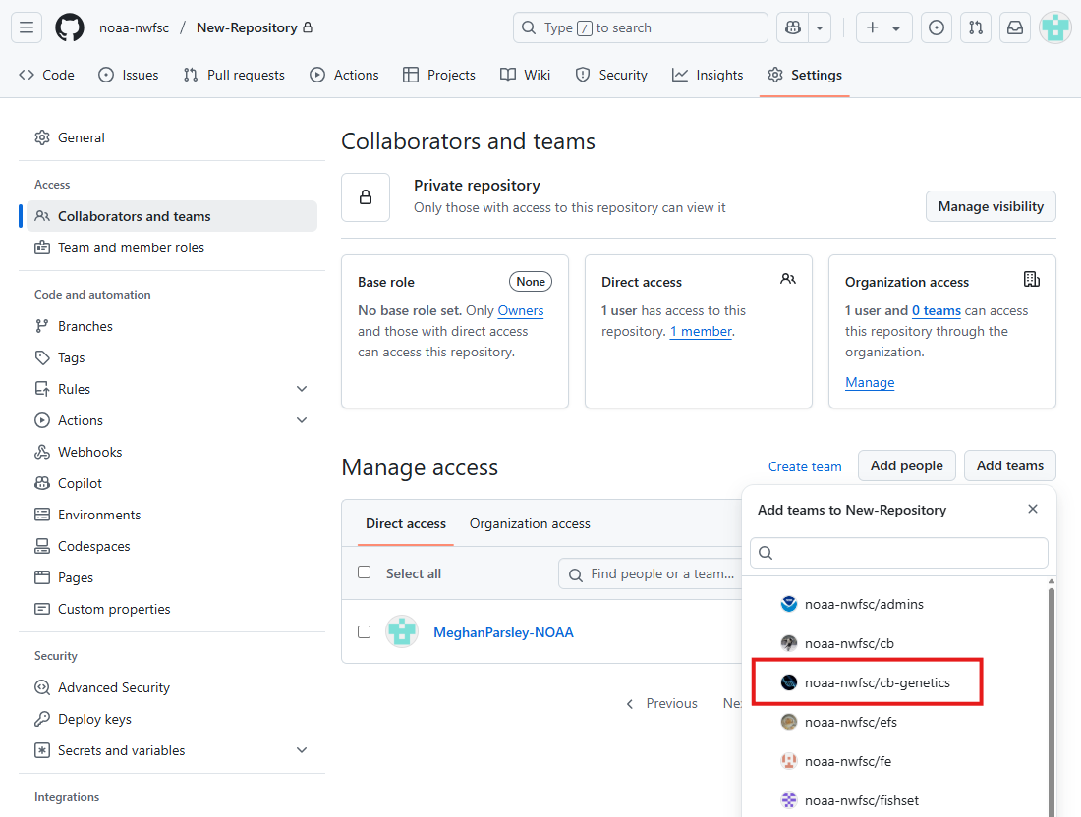Focus the team search box in popup

(899, 553)
